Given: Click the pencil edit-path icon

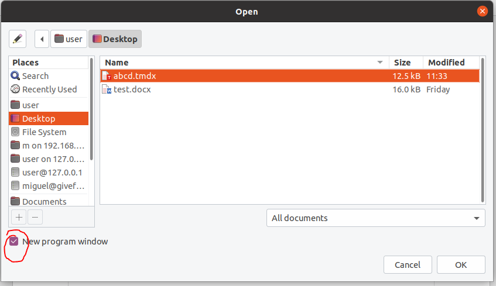Looking at the screenshot, I should pos(18,39).
